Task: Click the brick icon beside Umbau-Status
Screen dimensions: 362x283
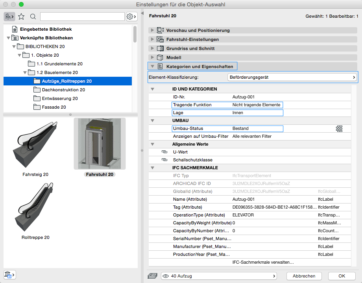Action: tap(339, 128)
